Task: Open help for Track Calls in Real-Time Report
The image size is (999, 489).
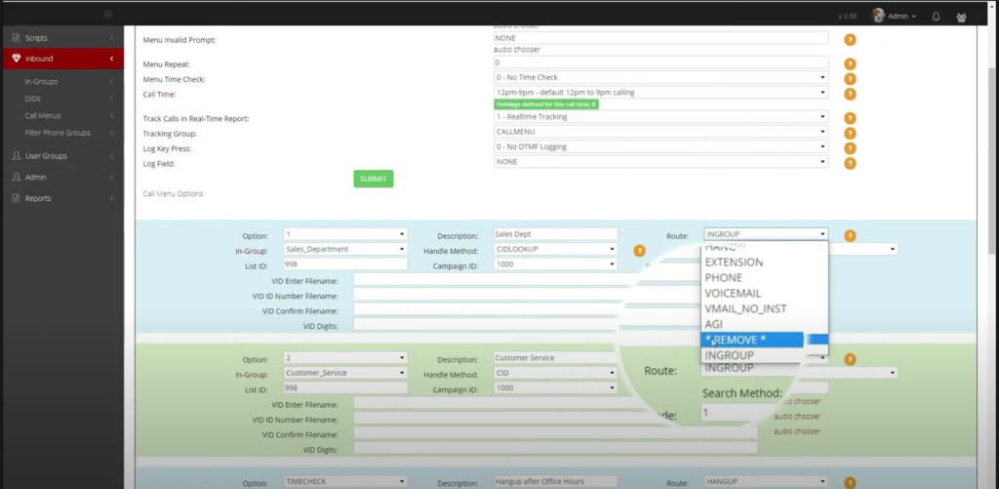Action: click(x=850, y=118)
